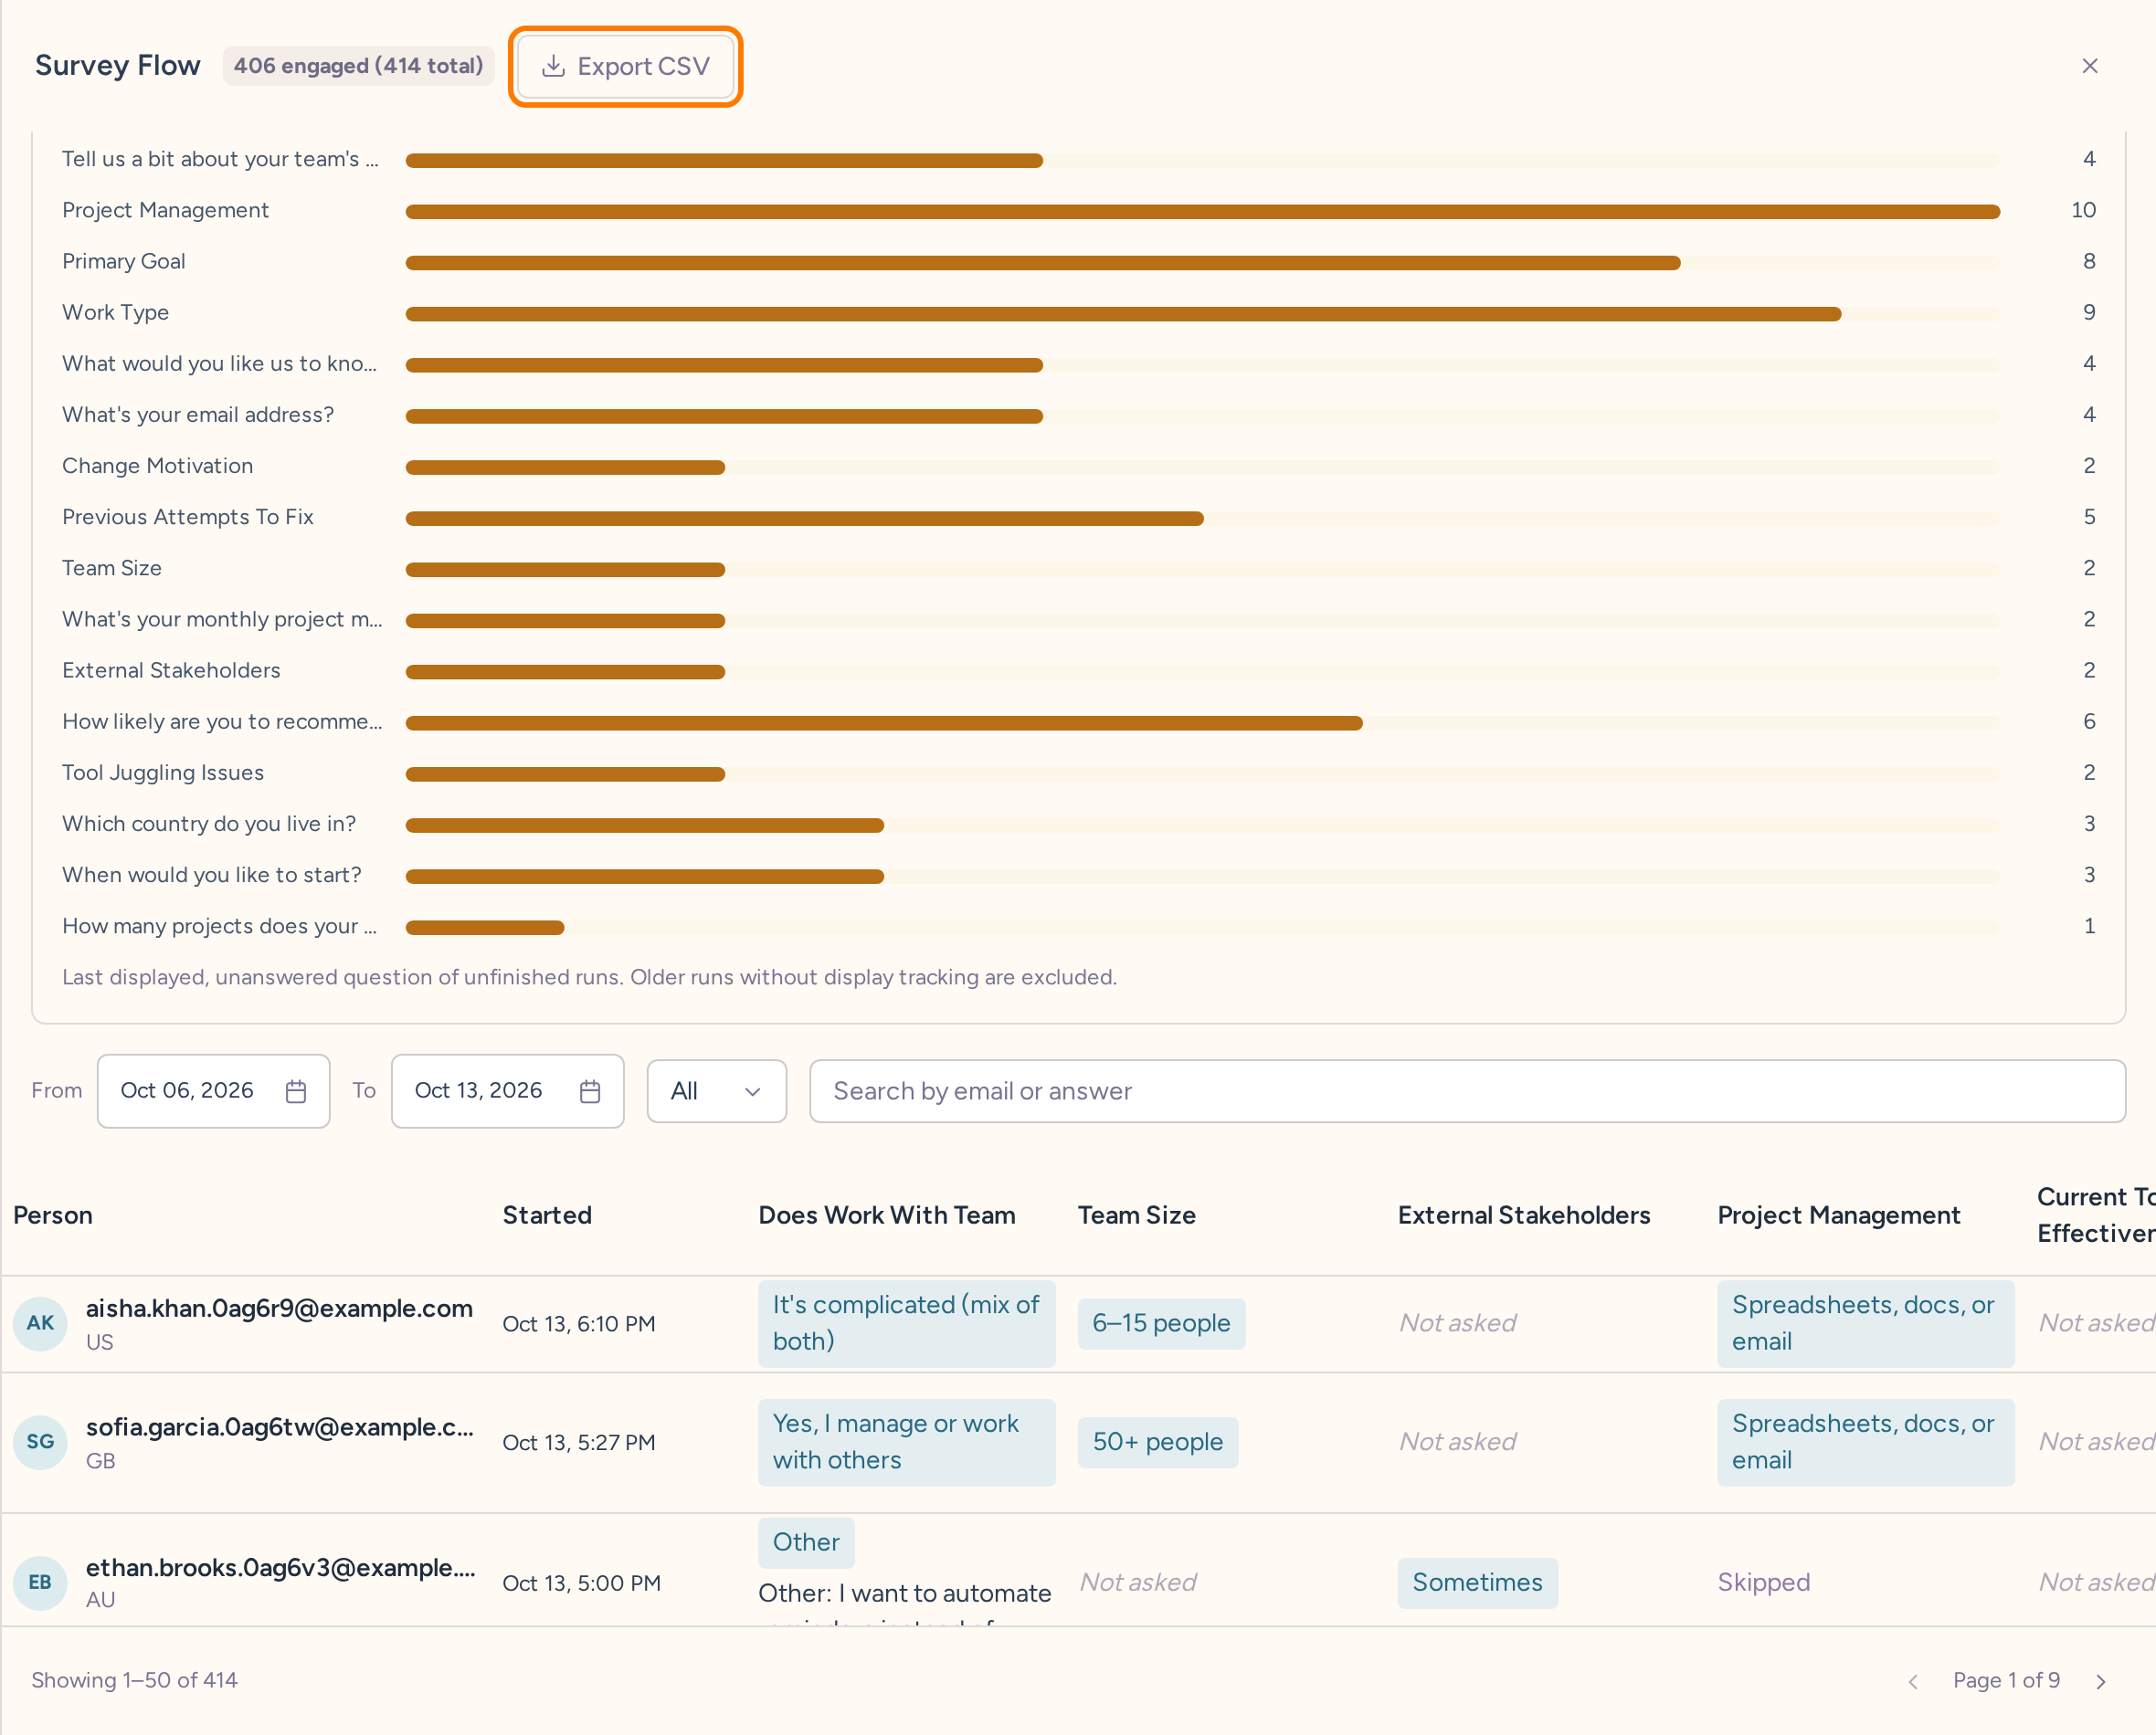Image resolution: width=2156 pixels, height=1735 pixels.
Task: Click the Other tag in ethan.brooks row
Action: [806, 1542]
